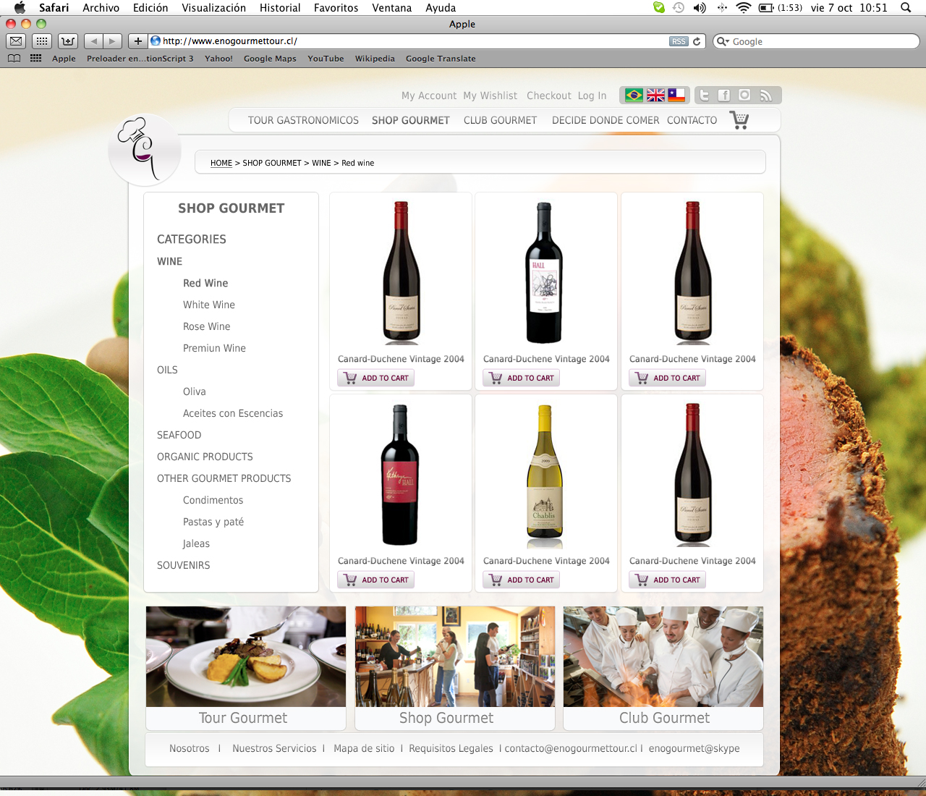Viewport: 926px width, 796px height.
Task: Open ORGANIC PRODUCTS category
Action: pos(205,457)
